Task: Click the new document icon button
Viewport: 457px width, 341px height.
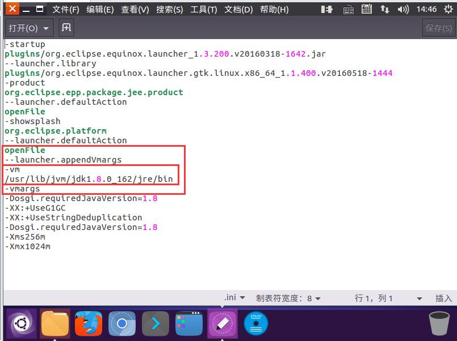Action: point(66,28)
